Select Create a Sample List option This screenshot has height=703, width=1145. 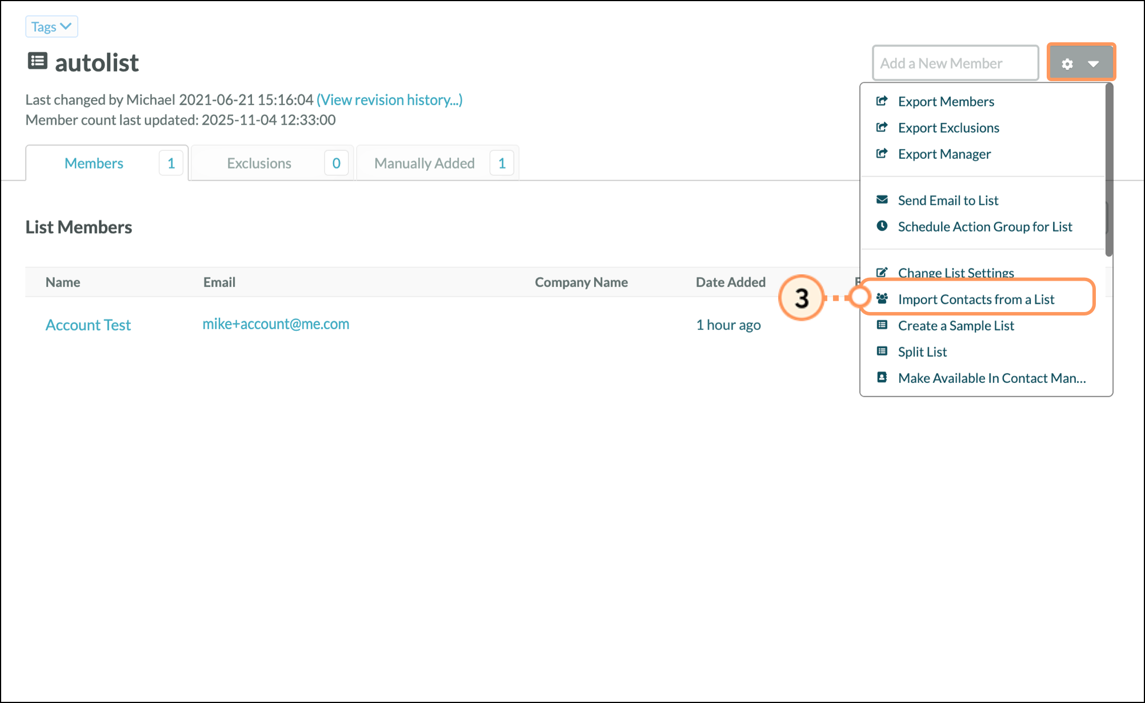(x=955, y=326)
